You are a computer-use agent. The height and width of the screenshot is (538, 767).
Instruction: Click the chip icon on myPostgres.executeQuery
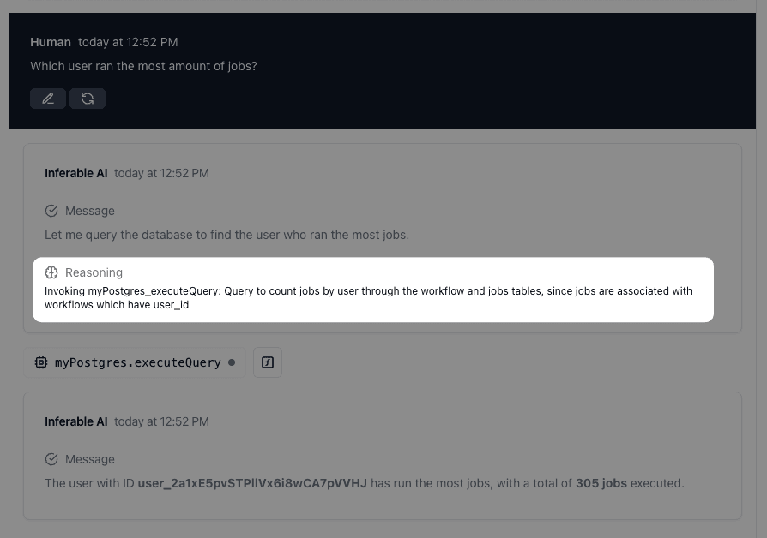point(41,362)
